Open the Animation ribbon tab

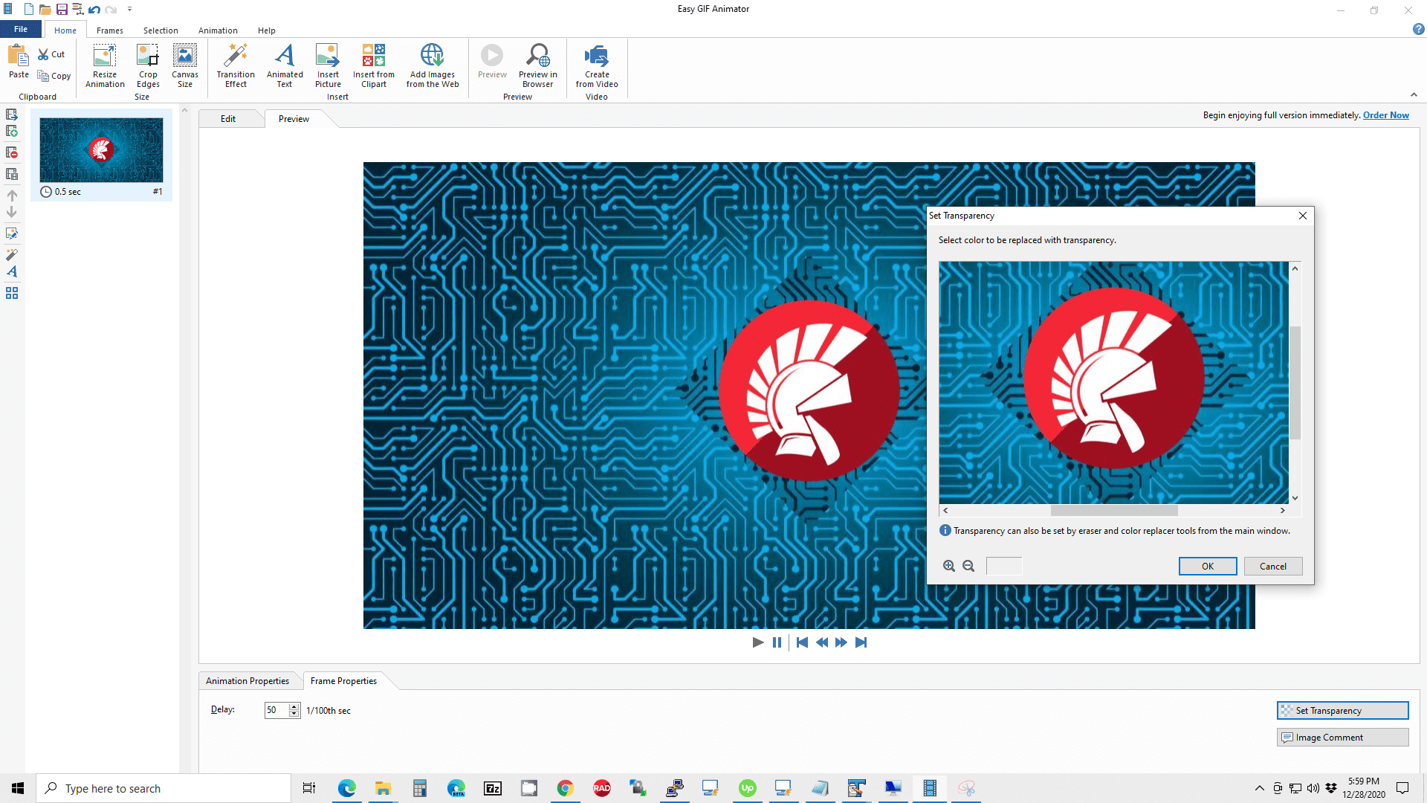coord(218,30)
